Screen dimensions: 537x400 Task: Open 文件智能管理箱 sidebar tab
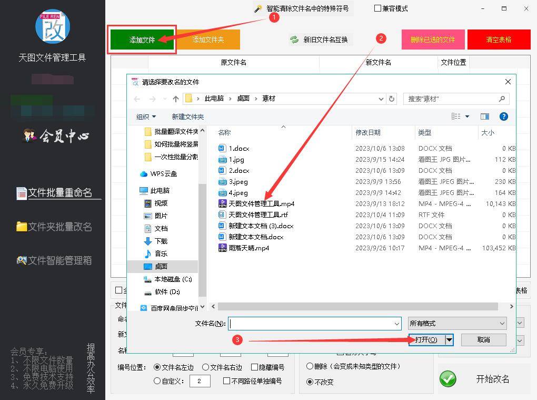[54, 260]
